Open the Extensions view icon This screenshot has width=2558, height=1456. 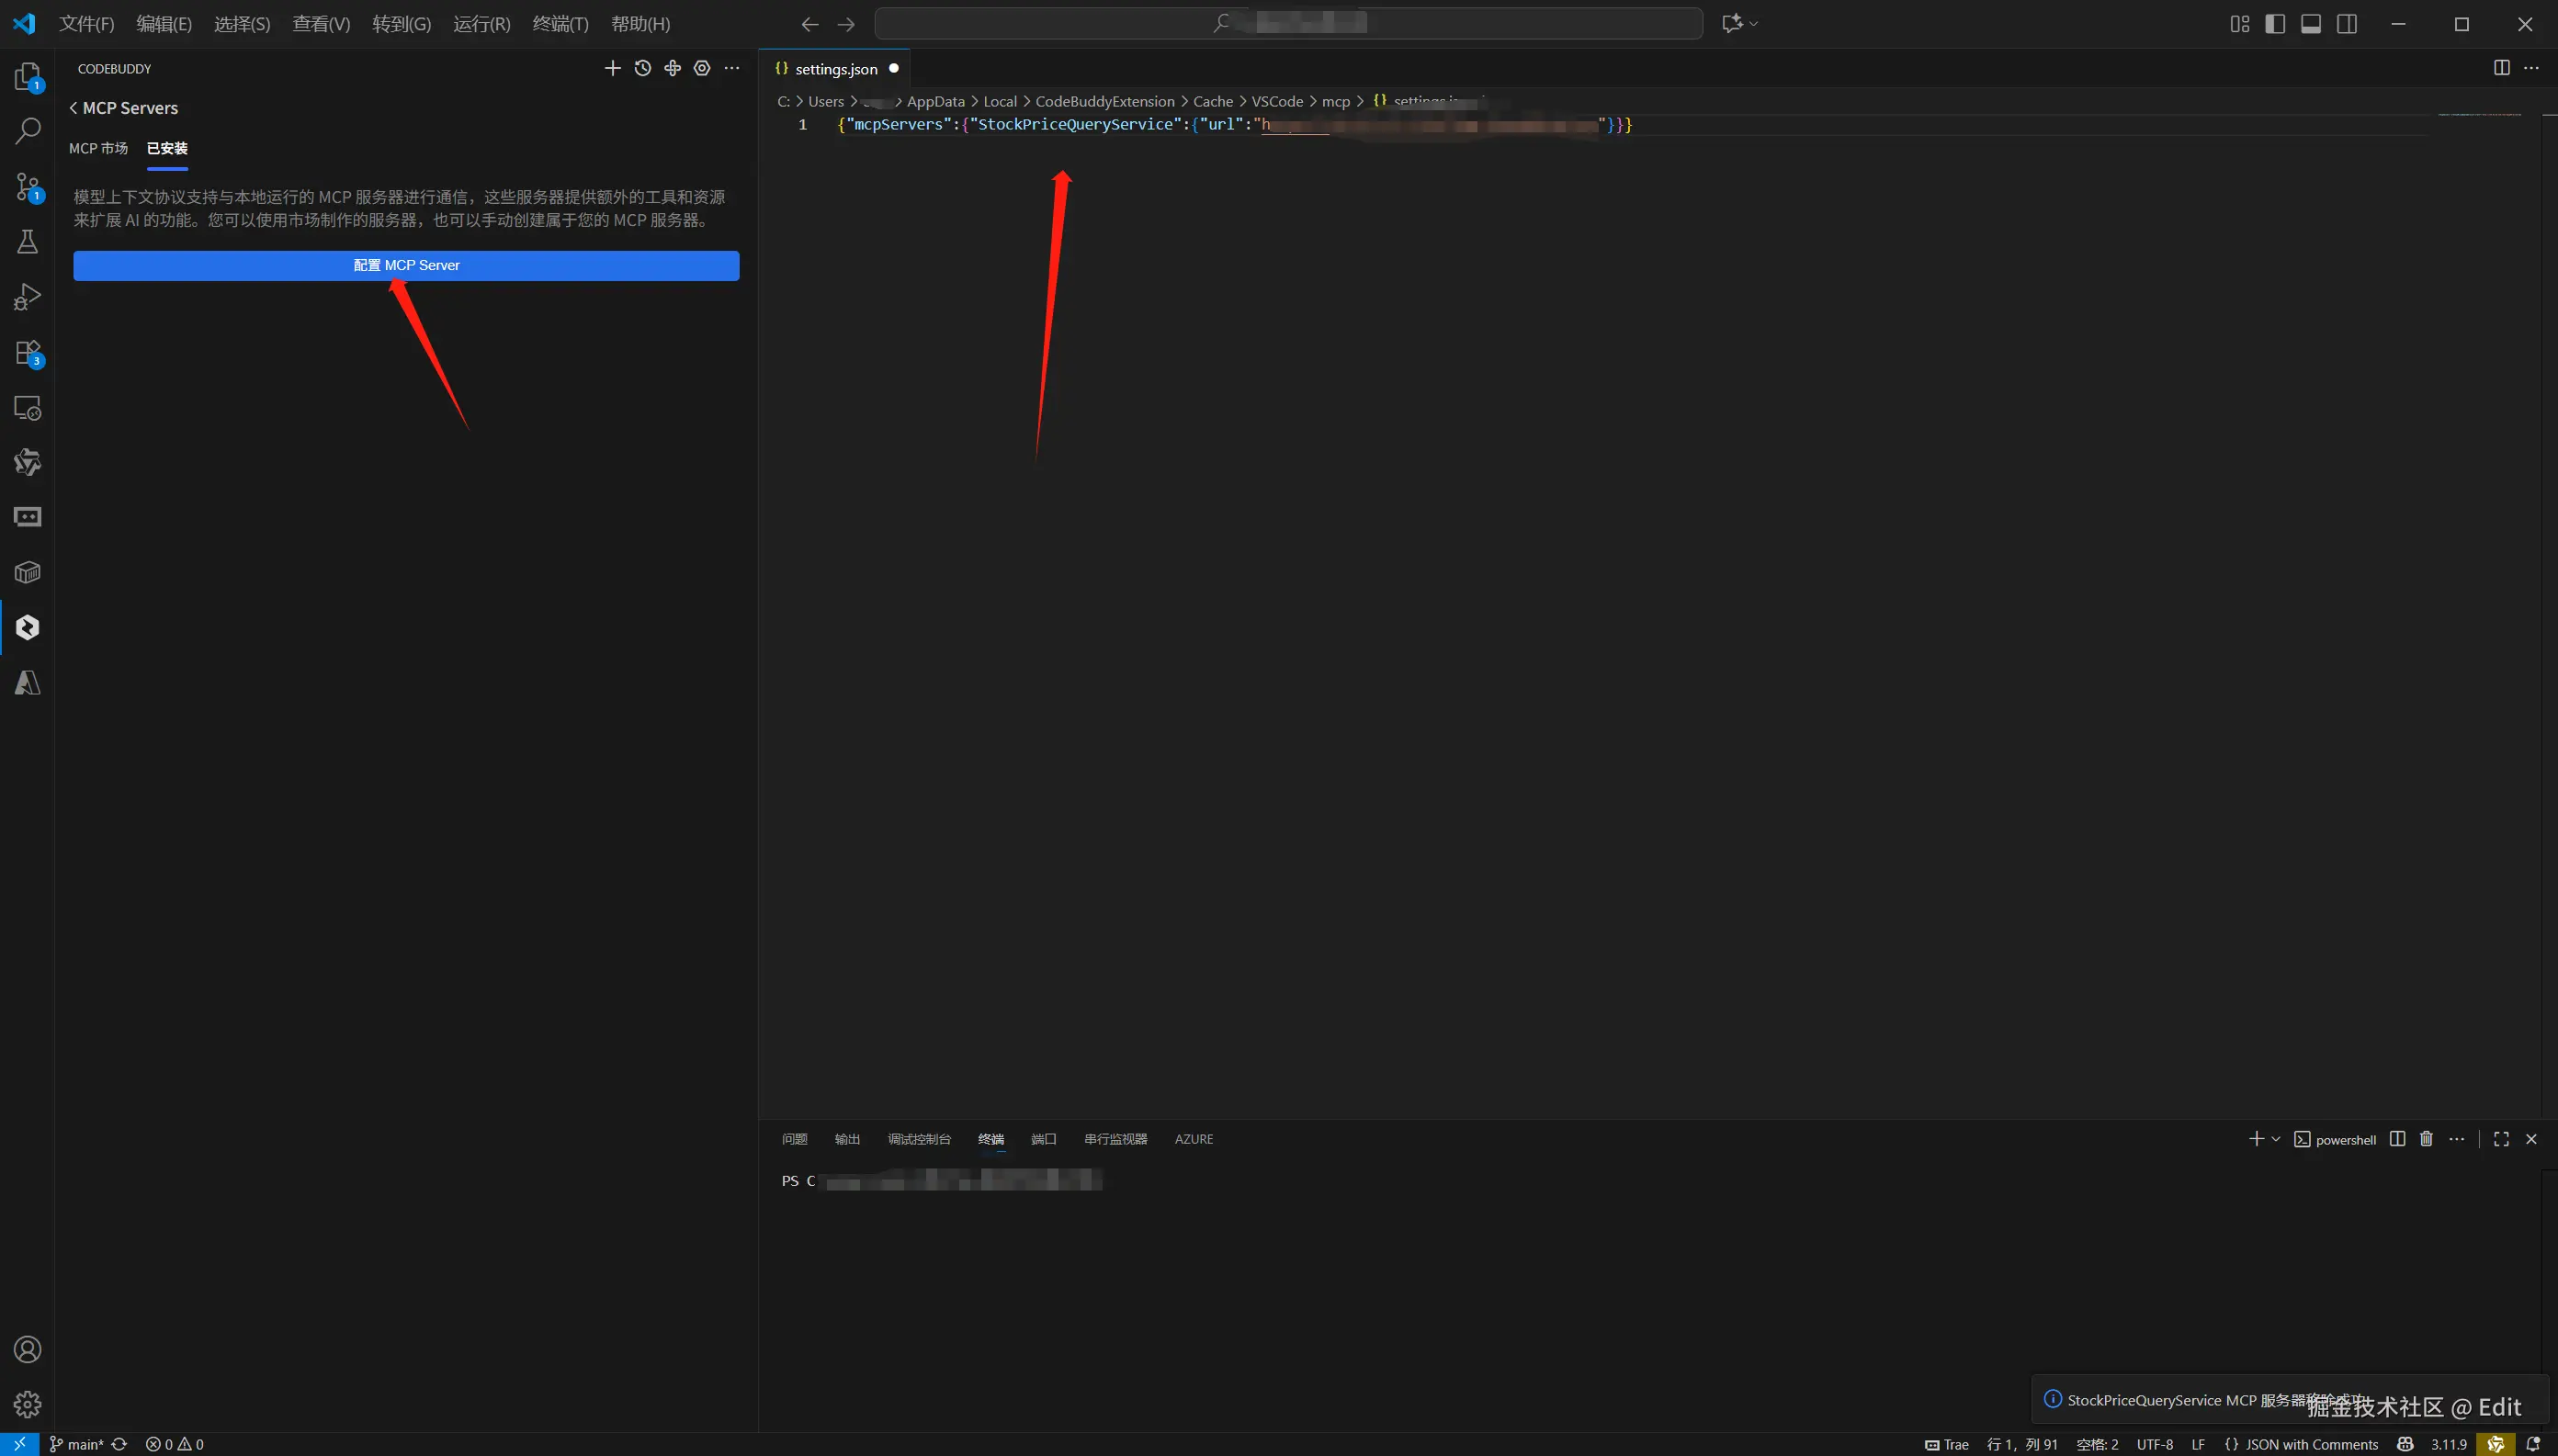coord(27,353)
